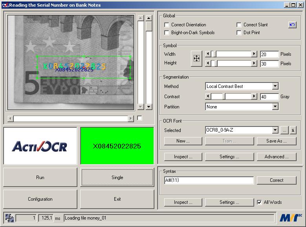
Task: Increase Height with right arrow
Action: click(254, 63)
